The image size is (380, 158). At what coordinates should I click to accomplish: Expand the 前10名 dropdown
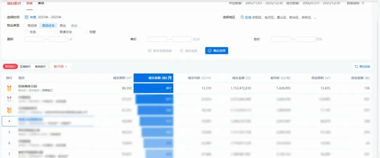click(61, 66)
